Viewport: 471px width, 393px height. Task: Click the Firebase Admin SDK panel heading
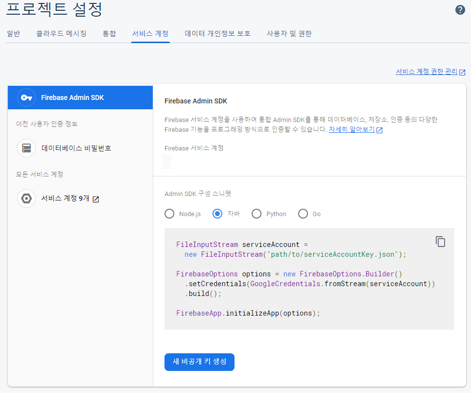[x=196, y=101]
